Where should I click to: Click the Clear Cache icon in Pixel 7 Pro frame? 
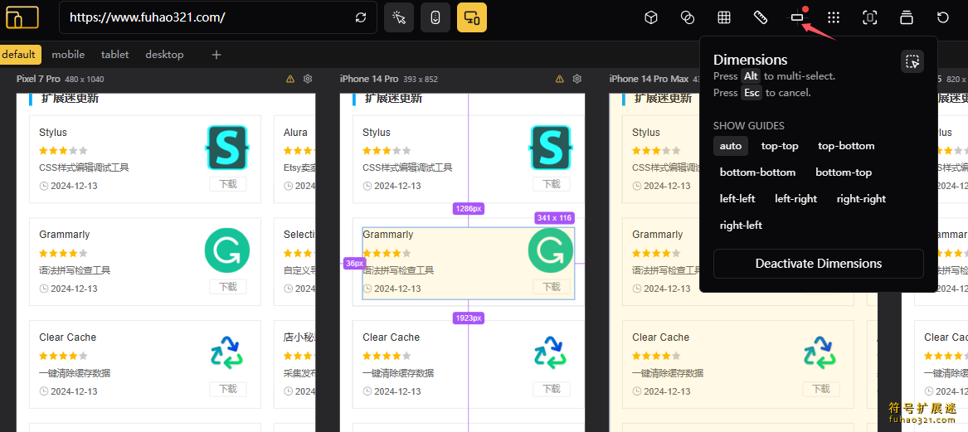[227, 352]
